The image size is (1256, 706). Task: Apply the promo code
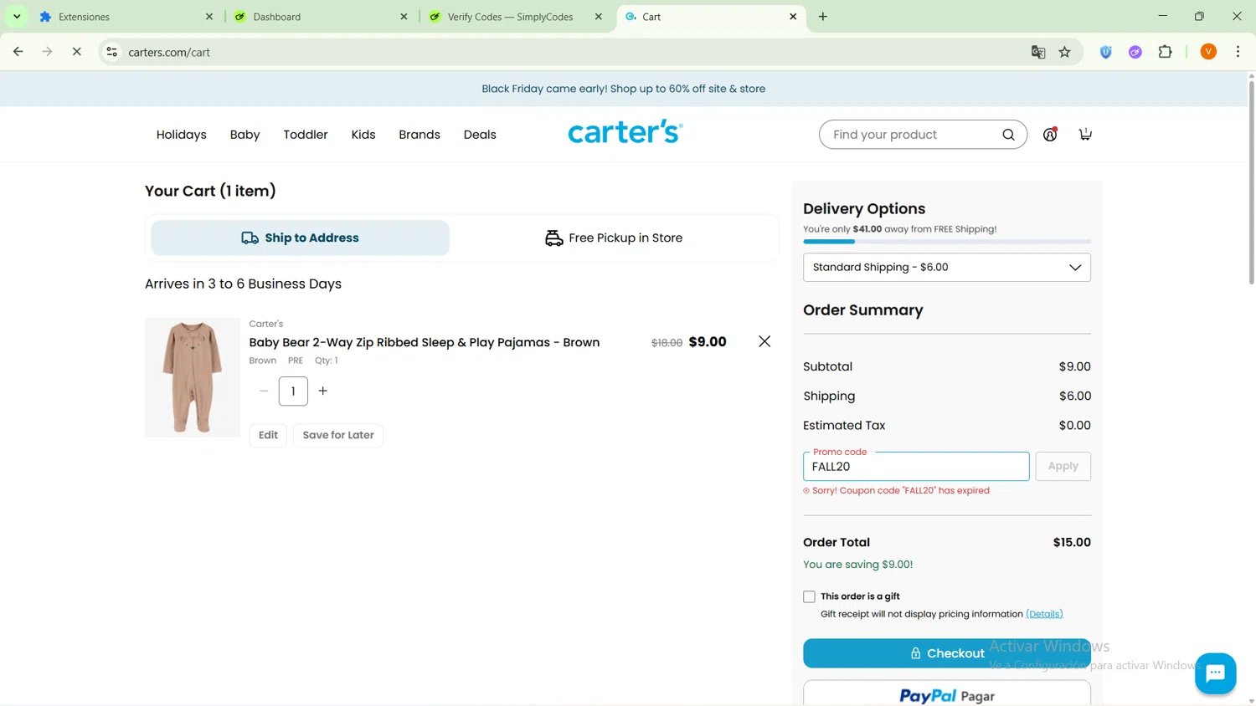[1063, 466]
